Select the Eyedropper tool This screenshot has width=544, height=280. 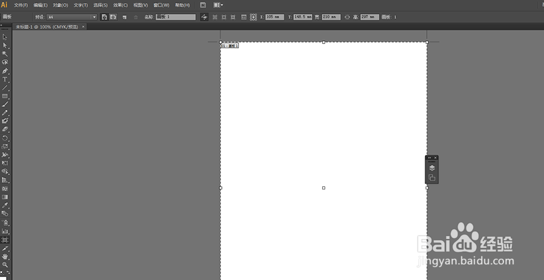click(x=5, y=205)
